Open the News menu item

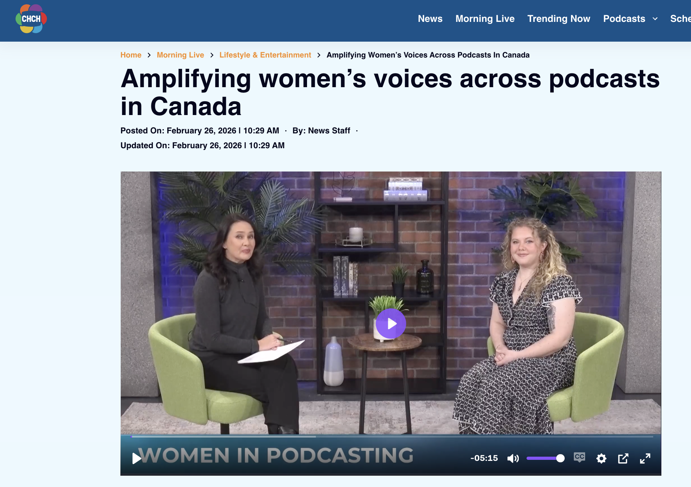pos(430,19)
